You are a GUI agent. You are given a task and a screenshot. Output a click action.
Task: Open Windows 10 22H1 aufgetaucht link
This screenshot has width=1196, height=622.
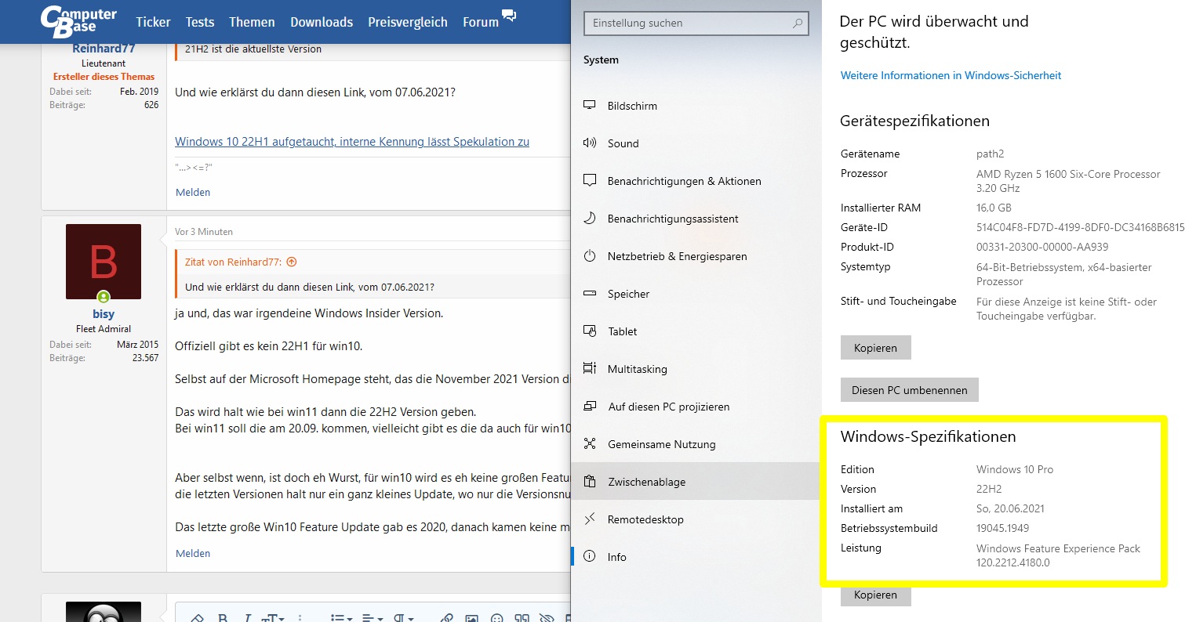click(352, 142)
